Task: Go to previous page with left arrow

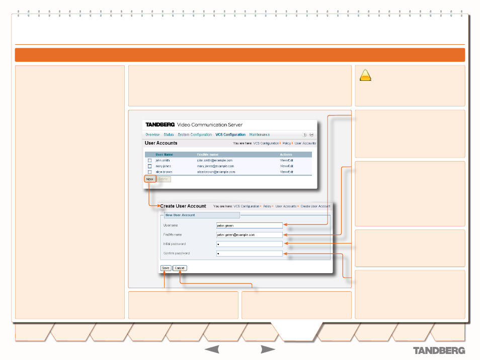Action: tap(212, 349)
